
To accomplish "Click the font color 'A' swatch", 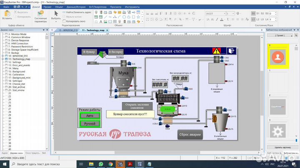I will pos(222,19).
